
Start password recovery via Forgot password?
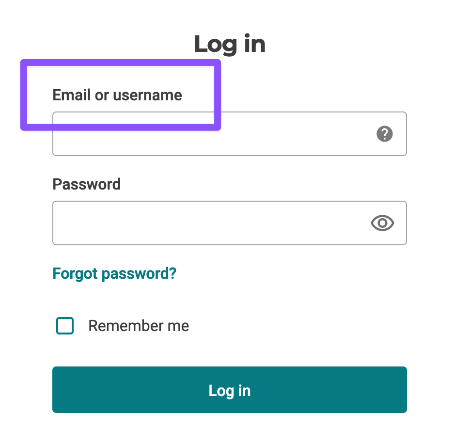pyautogui.click(x=114, y=273)
